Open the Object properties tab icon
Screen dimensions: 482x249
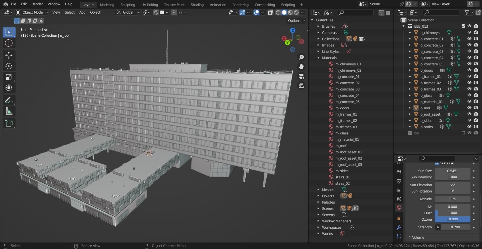(399, 219)
